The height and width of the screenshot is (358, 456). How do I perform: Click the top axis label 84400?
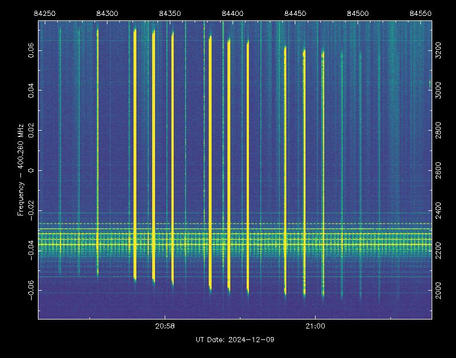click(x=233, y=14)
